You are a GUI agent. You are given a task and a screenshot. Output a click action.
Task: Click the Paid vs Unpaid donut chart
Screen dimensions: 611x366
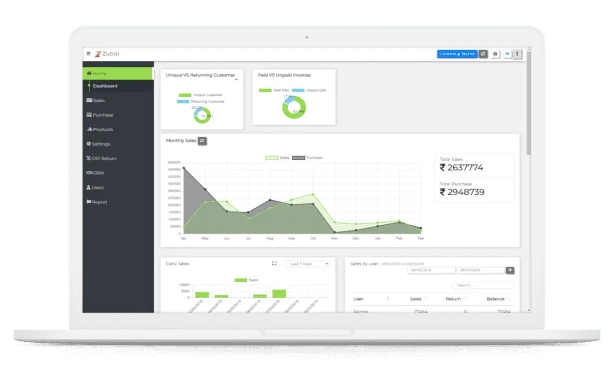coord(294,107)
